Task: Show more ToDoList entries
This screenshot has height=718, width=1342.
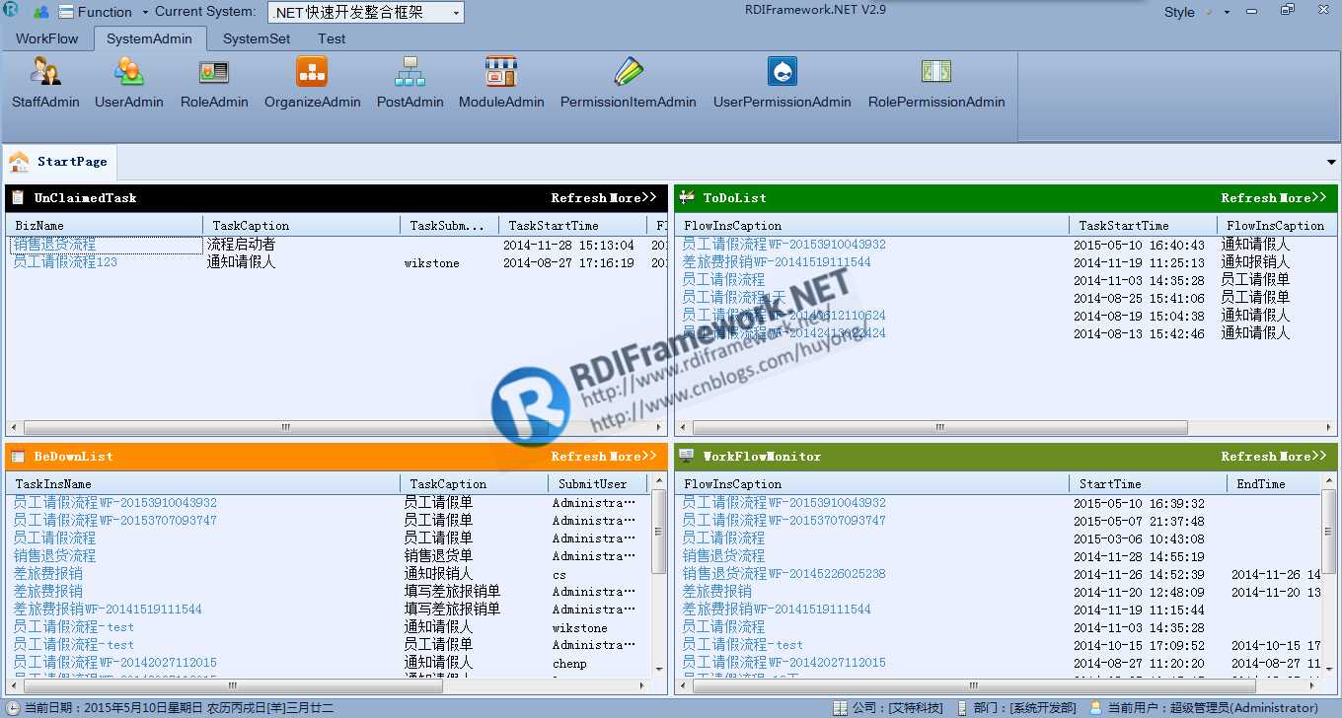Action: click(1304, 197)
